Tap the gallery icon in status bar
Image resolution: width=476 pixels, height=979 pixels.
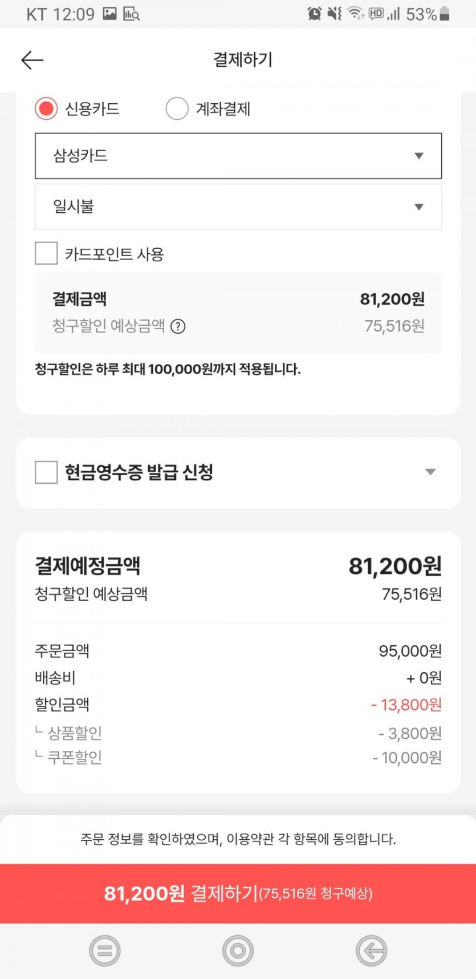pyautogui.click(x=109, y=14)
